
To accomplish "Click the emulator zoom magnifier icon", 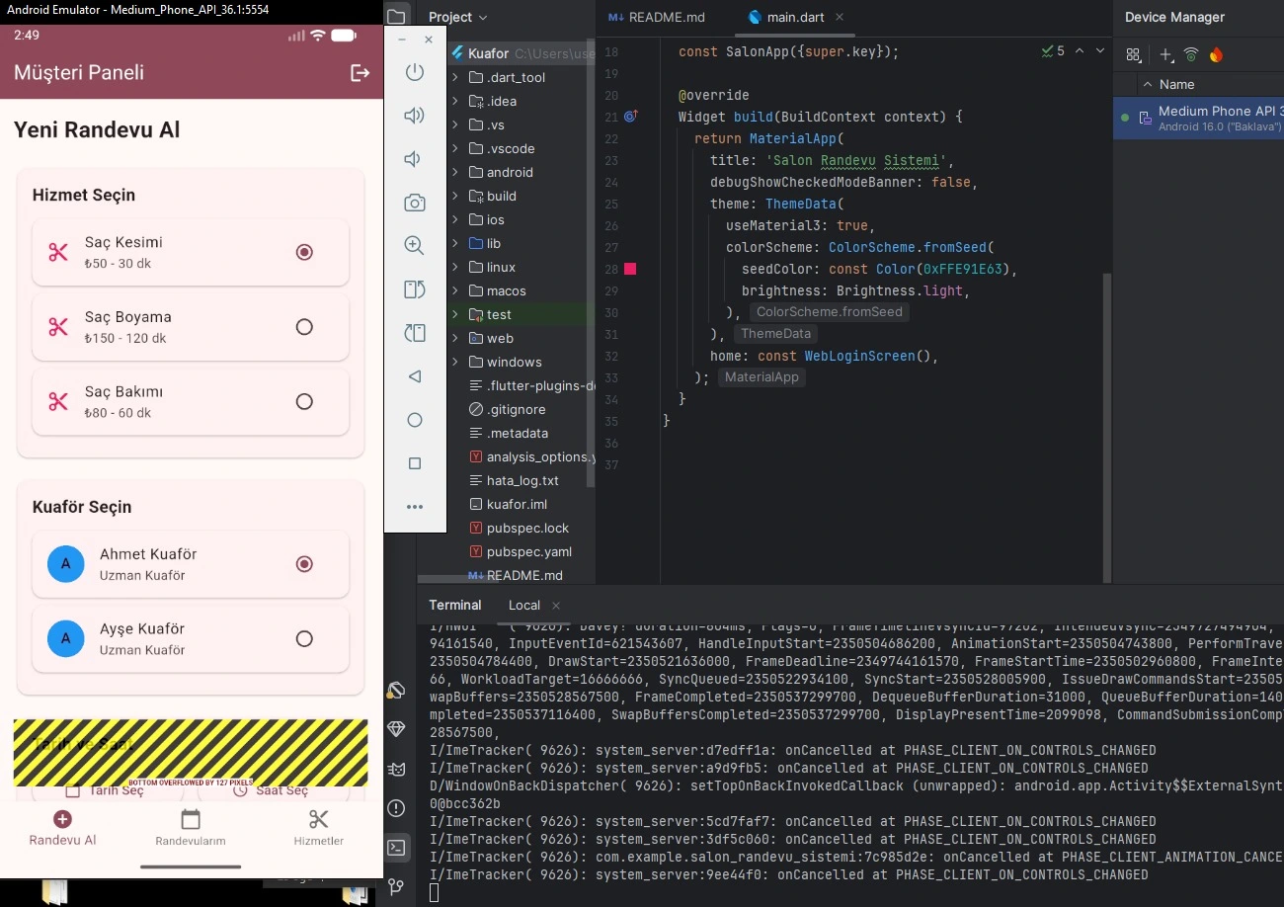I will click(x=415, y=245).
